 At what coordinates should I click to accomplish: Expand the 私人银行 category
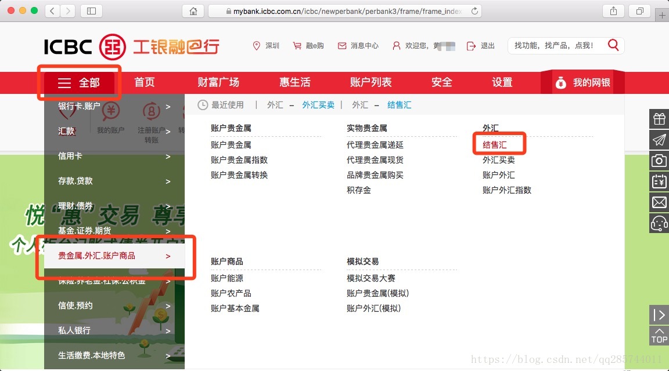114,330
